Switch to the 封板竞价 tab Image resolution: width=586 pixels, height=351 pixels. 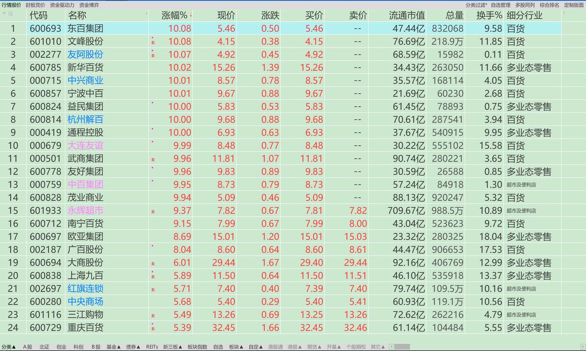click(x=35, y=5)
